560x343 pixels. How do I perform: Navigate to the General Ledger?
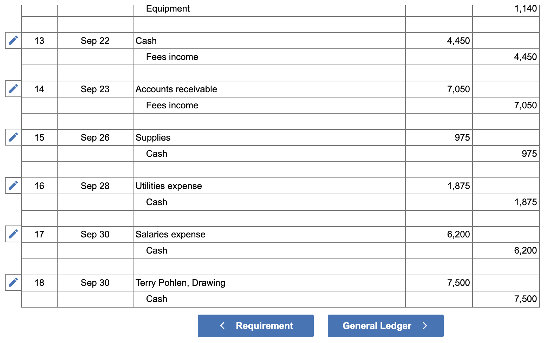(385, 325)
